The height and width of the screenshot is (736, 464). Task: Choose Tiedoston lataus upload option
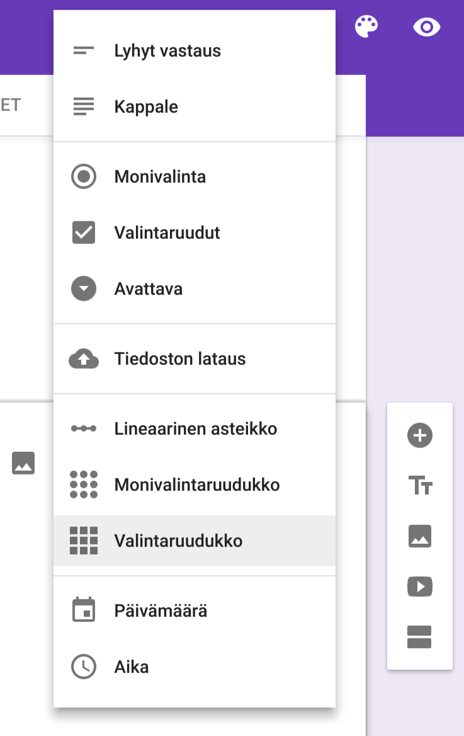pos(195,359)
